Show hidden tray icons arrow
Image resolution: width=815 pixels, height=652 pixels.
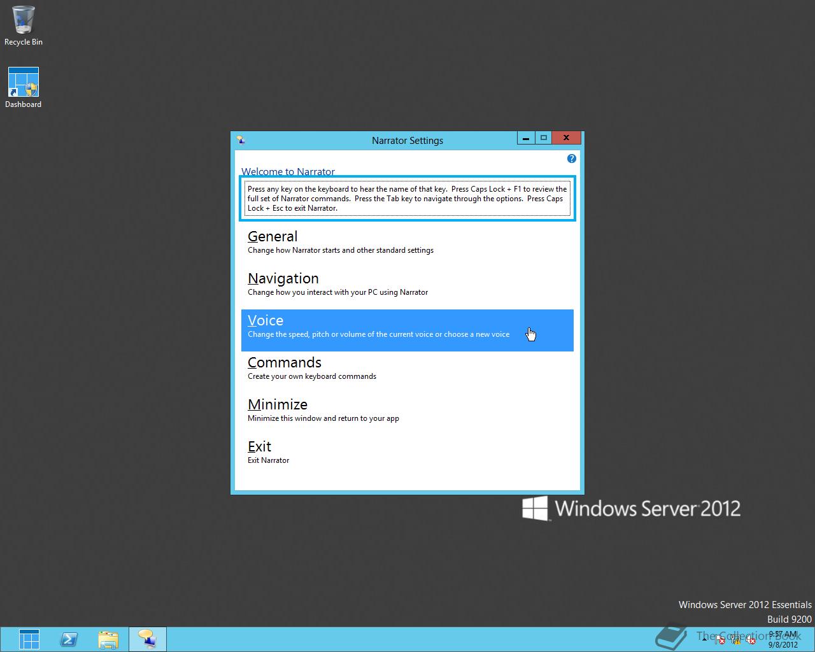point(704,640)
